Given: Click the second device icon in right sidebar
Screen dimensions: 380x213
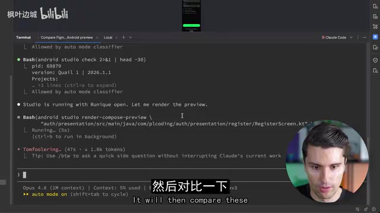Looking at the screenshot, I should click(x=375, y=17).
